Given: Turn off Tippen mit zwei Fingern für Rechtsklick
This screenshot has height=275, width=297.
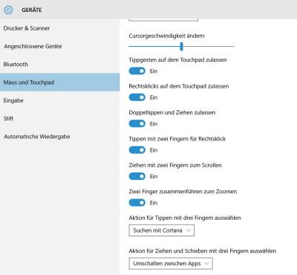Looking at the screenshot, I should point(137,150).
